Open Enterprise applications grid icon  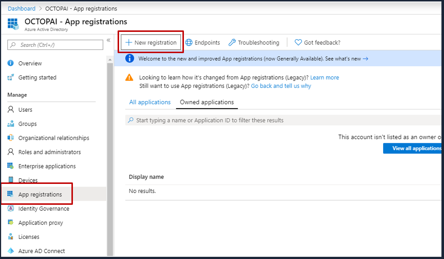(x=11, y=166)
